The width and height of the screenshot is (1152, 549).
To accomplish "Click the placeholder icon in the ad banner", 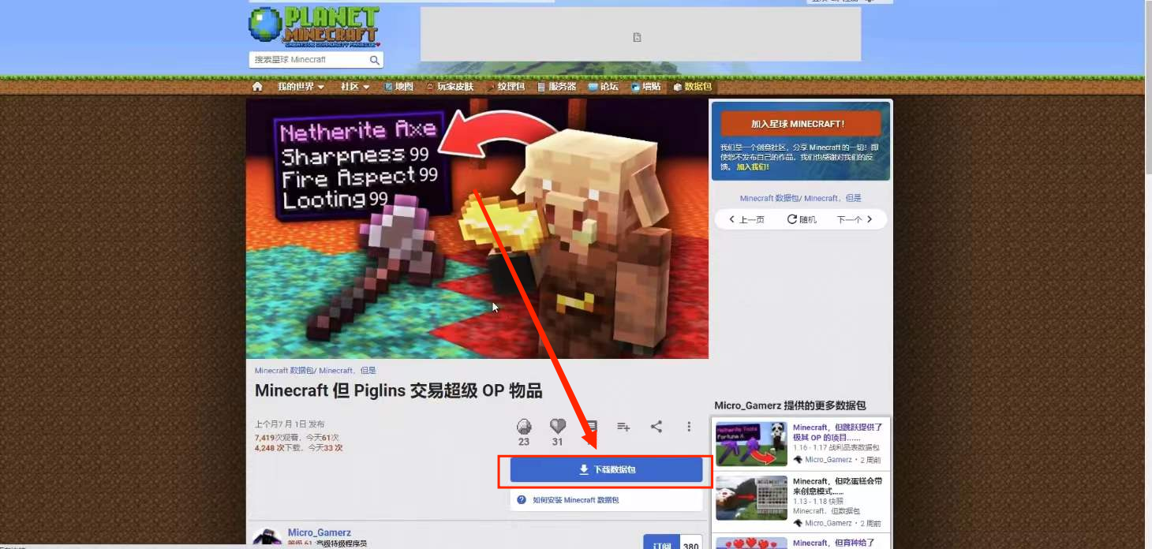I will [638, 37].
